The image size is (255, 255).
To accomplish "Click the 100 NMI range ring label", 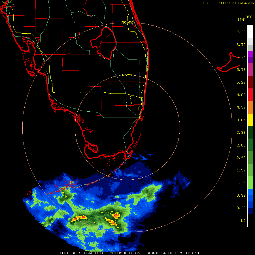I will click(127, 22).
